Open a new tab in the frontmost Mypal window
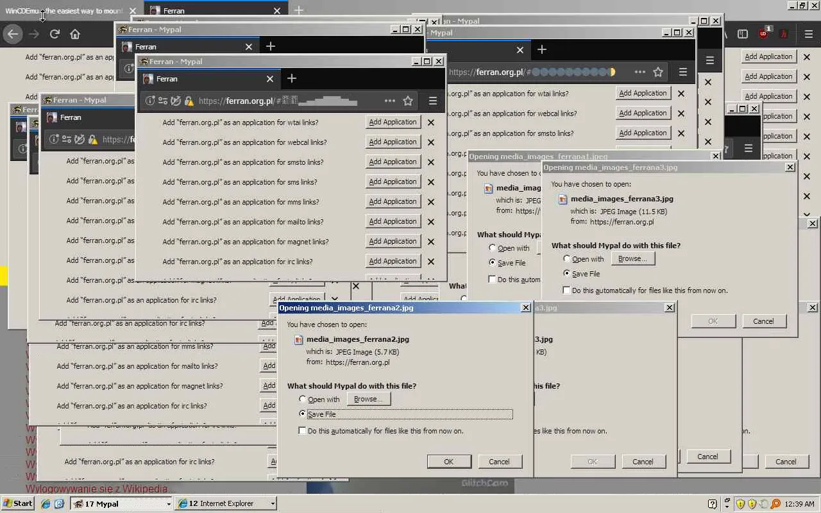Screen dimensions: 821x513 292,78
